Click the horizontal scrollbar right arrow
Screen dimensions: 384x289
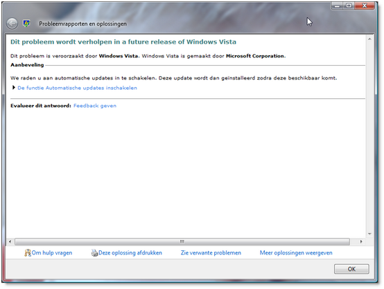pyautogui.click(x=361, y=241)
